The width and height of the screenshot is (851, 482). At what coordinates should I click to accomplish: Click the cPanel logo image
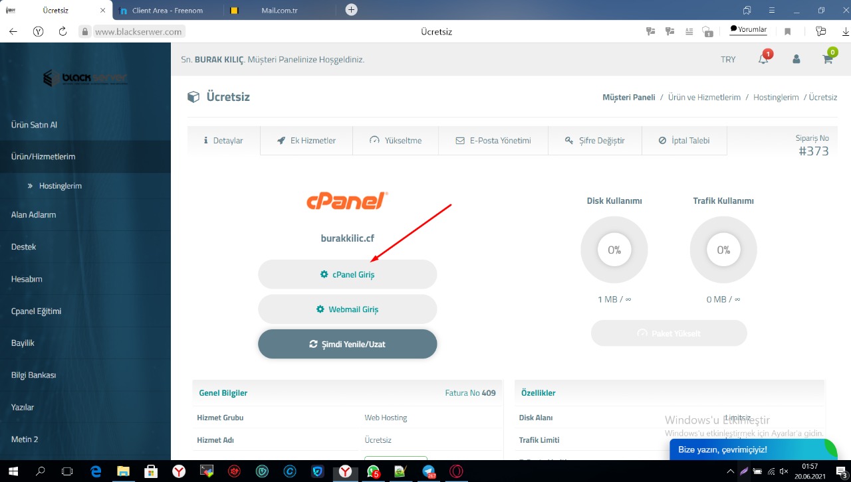coord(348,201)
